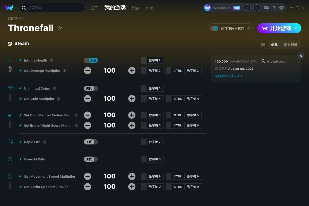The height and width of the screenshot is (206, 309).
Task: Increase Set Coin Magnet Radius value
Action: 132,115
